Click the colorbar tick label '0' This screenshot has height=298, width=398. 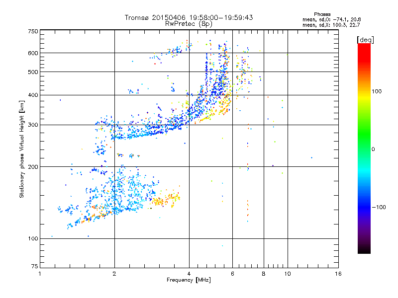[x=373, y=149]
